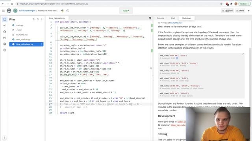Click line 8 print(duration_tuple)
Viewport: 252px width, 141px height.
click(72, 48)
